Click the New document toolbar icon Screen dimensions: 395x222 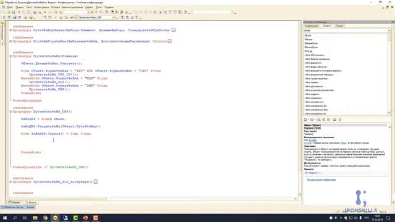click(4, 12)
